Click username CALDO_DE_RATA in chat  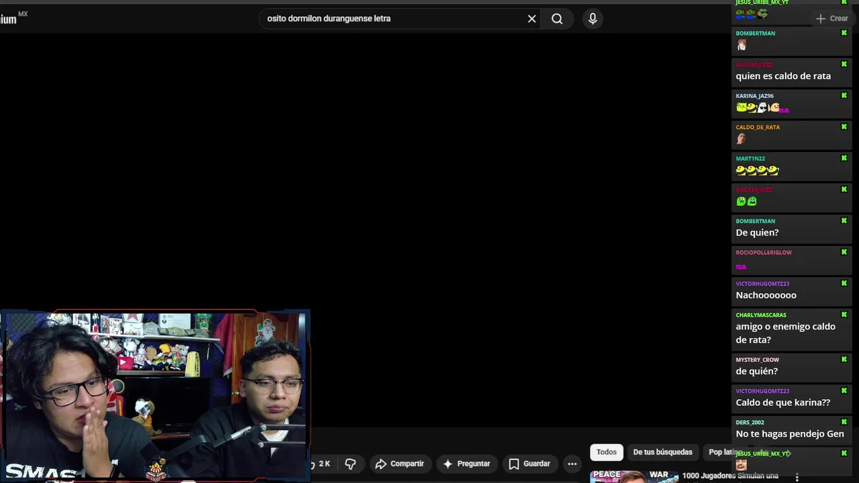coord(758,127)
